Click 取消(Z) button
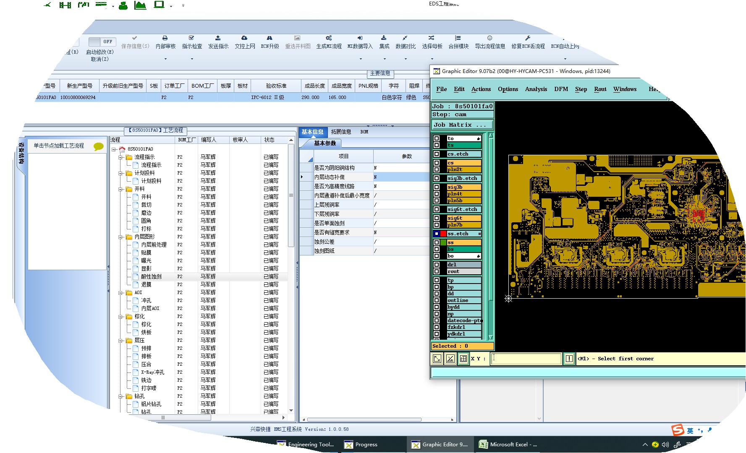This screenshot has width=746, height=453. [99, 59]
